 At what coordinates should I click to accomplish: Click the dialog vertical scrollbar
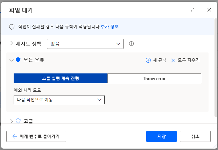216,68
